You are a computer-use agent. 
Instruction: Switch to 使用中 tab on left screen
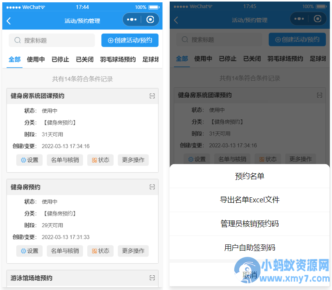click(x=36, y=59)
